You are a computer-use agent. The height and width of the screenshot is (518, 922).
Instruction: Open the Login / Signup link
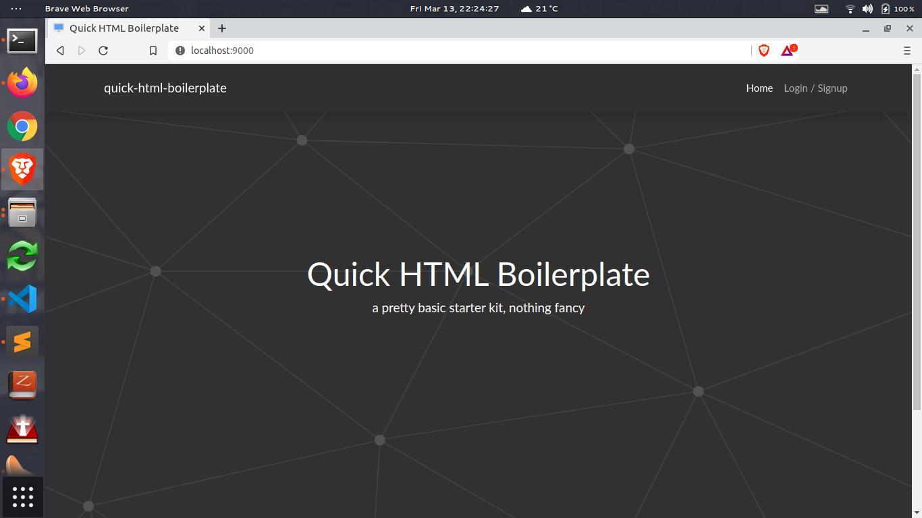[815, 88]
